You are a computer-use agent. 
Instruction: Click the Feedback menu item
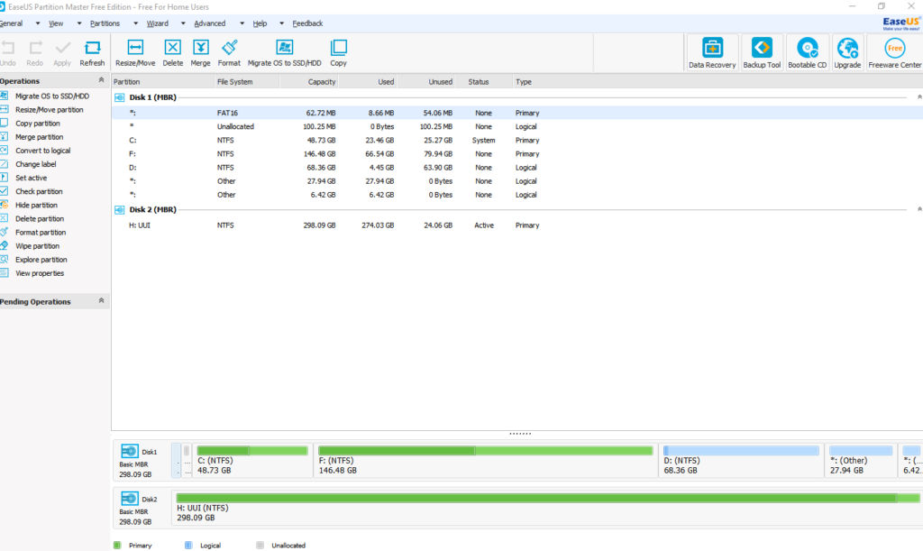[x=307, y=23]
